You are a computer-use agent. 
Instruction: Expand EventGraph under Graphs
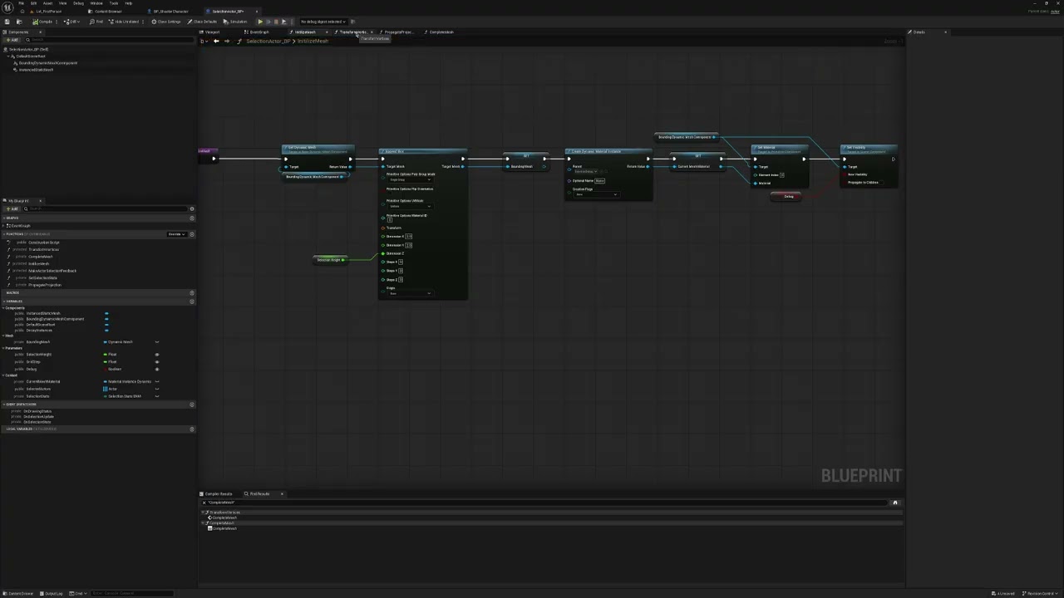coord(5,226)
